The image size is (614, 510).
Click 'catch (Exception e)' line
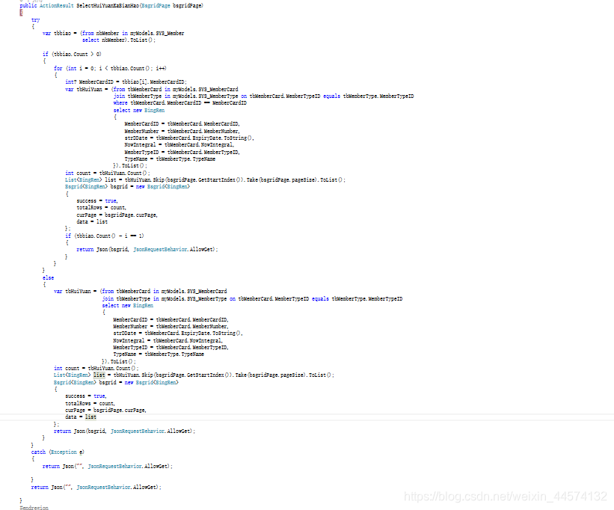pos(58,452)
